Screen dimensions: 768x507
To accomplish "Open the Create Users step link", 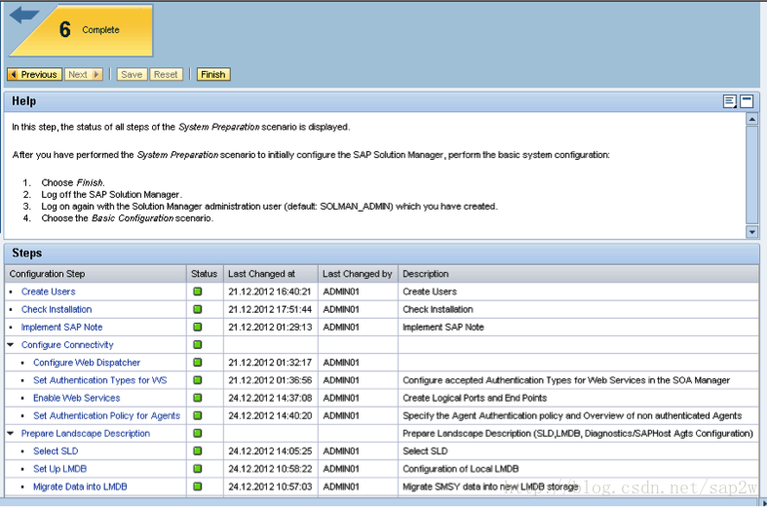I will [48, 292].
